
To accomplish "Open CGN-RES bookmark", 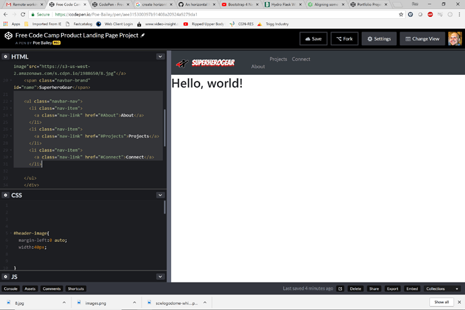I will tap(242, 24).
